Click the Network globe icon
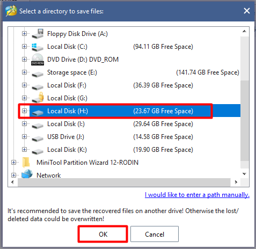The height and width of the screenshot is (249, 256). 27,174
